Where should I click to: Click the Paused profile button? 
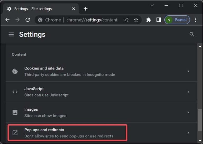click(x=177, y=20)
